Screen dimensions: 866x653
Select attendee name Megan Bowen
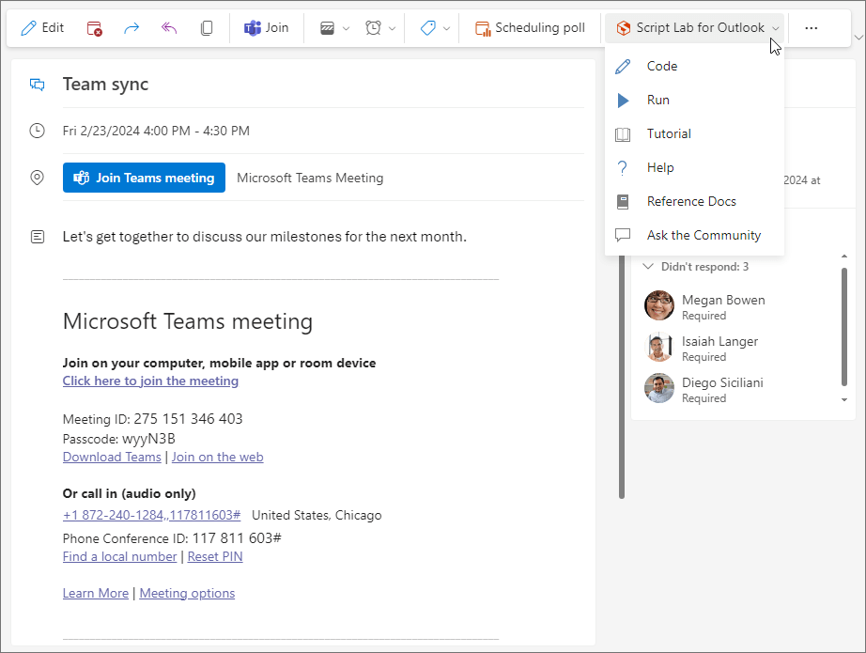pyautogui.click(x=723, y=300)
